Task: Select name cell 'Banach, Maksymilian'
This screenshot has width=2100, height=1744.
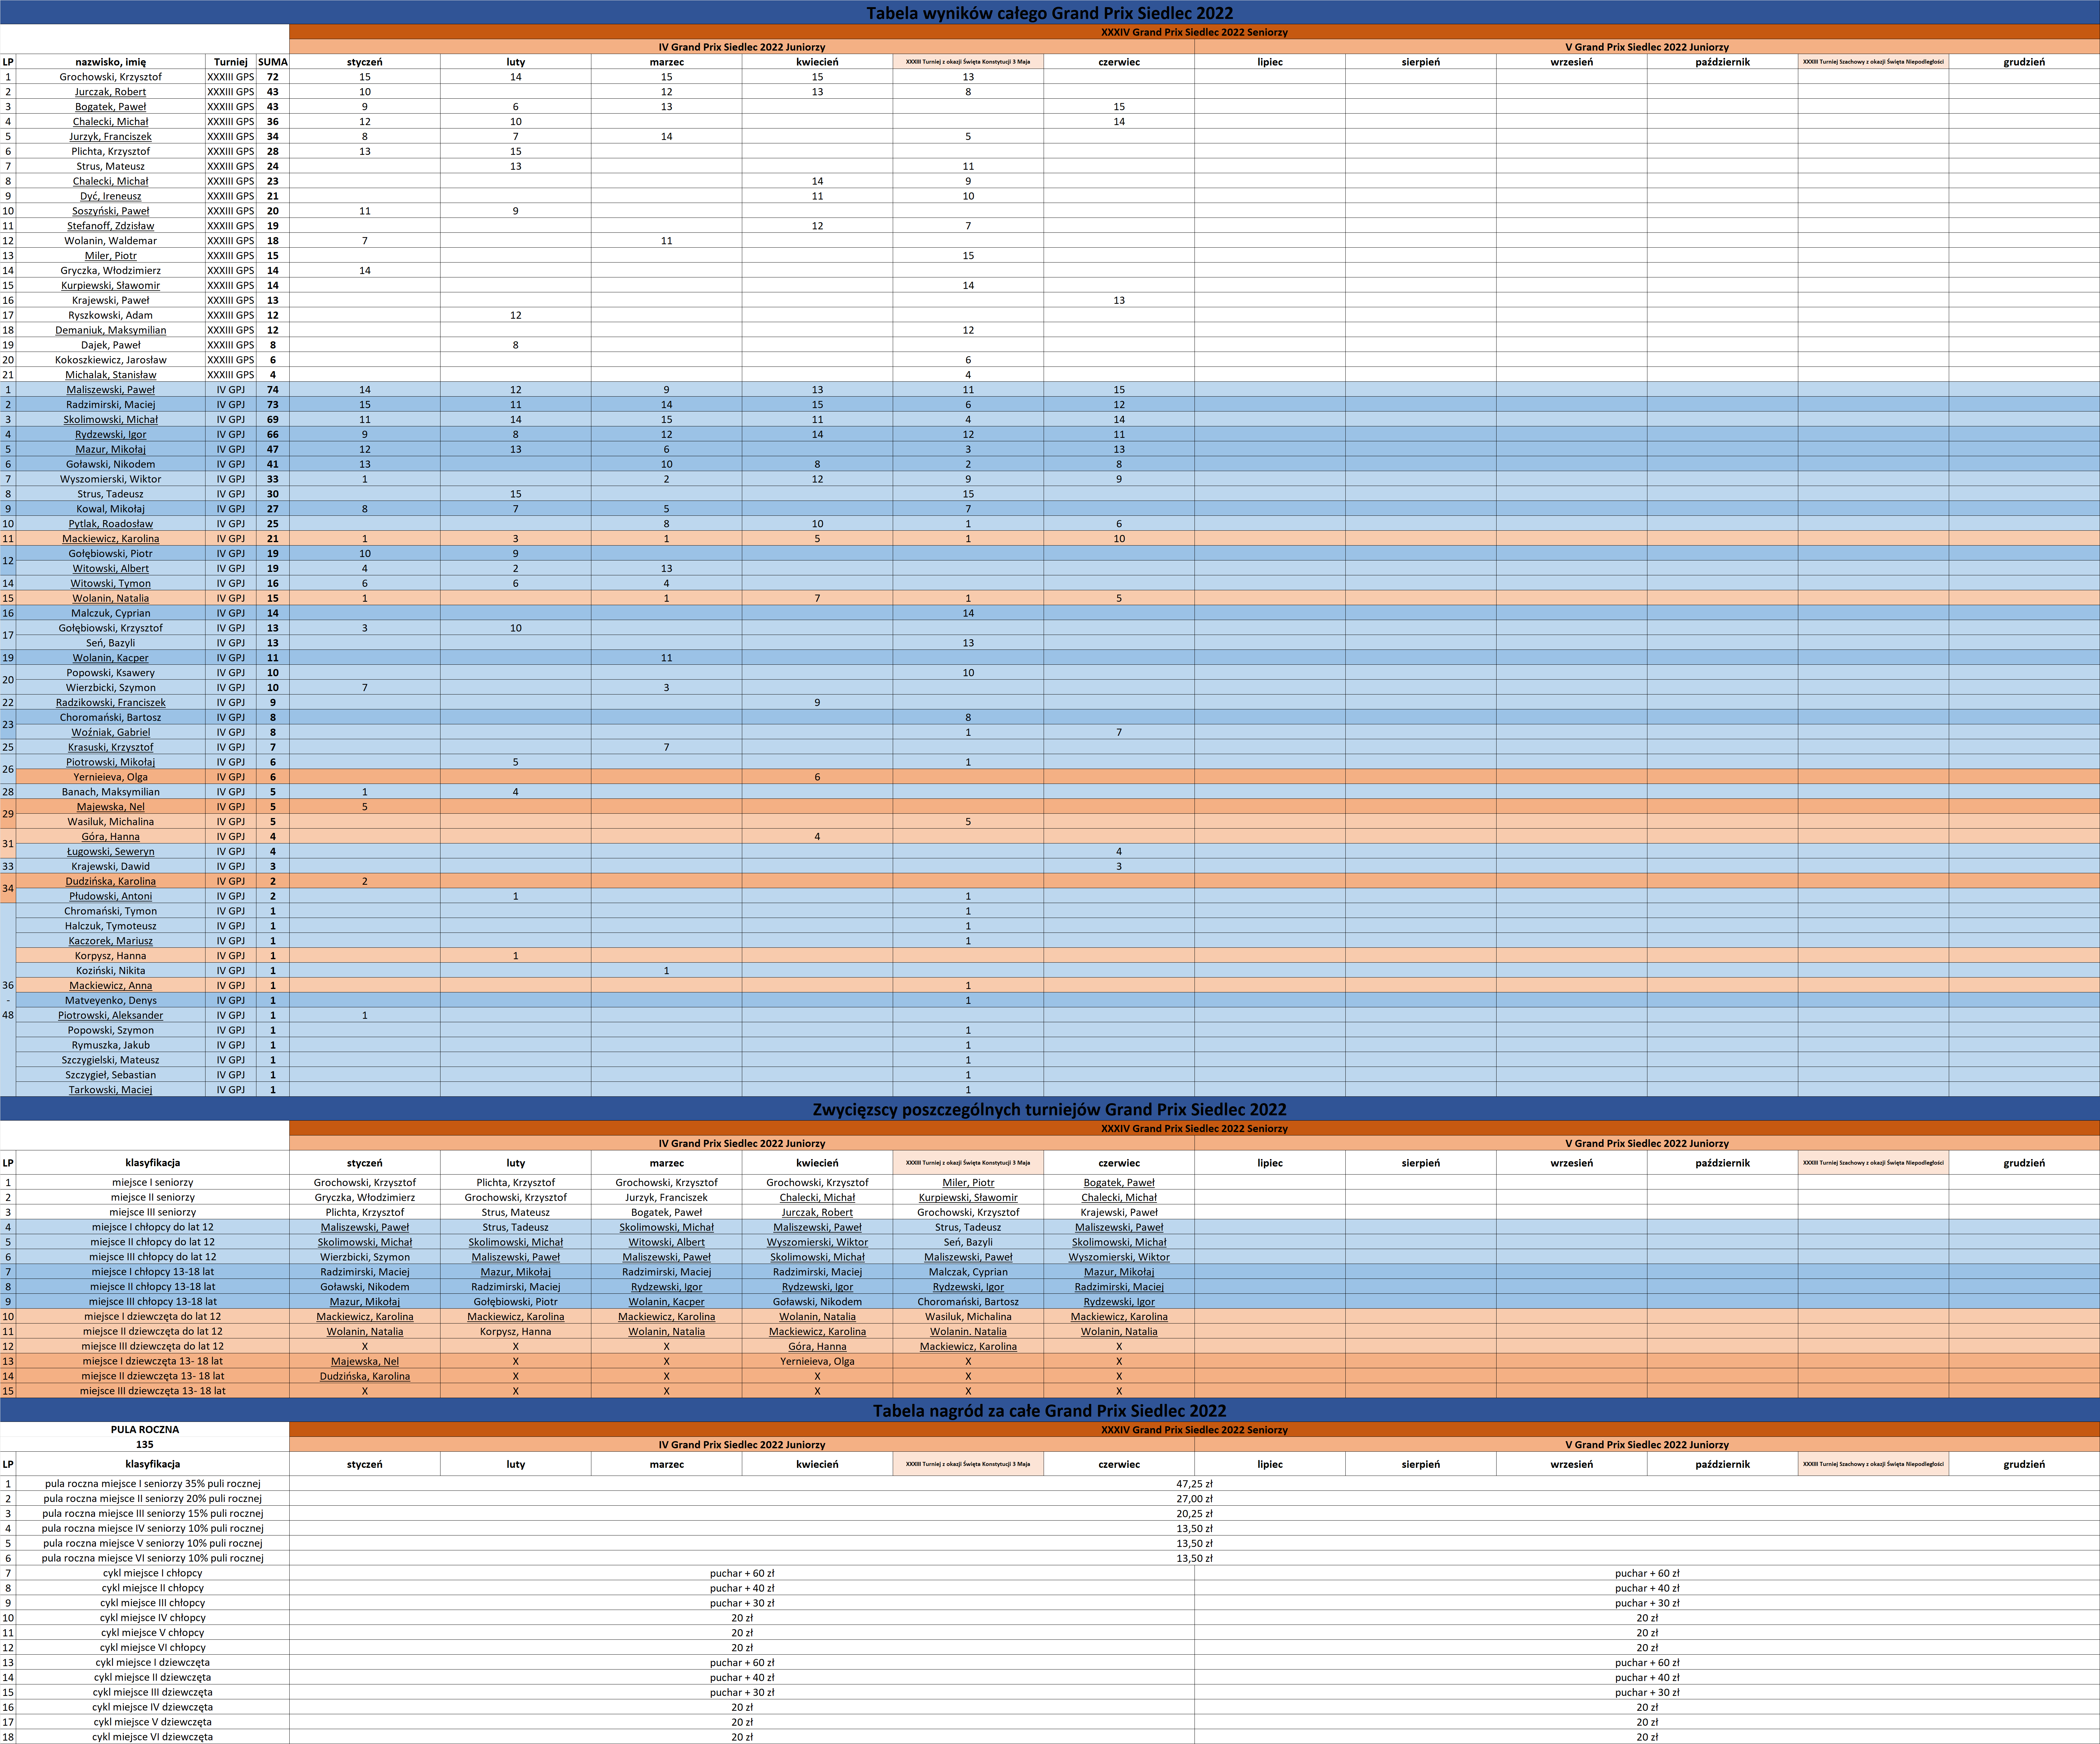Action: click(110, 792)
